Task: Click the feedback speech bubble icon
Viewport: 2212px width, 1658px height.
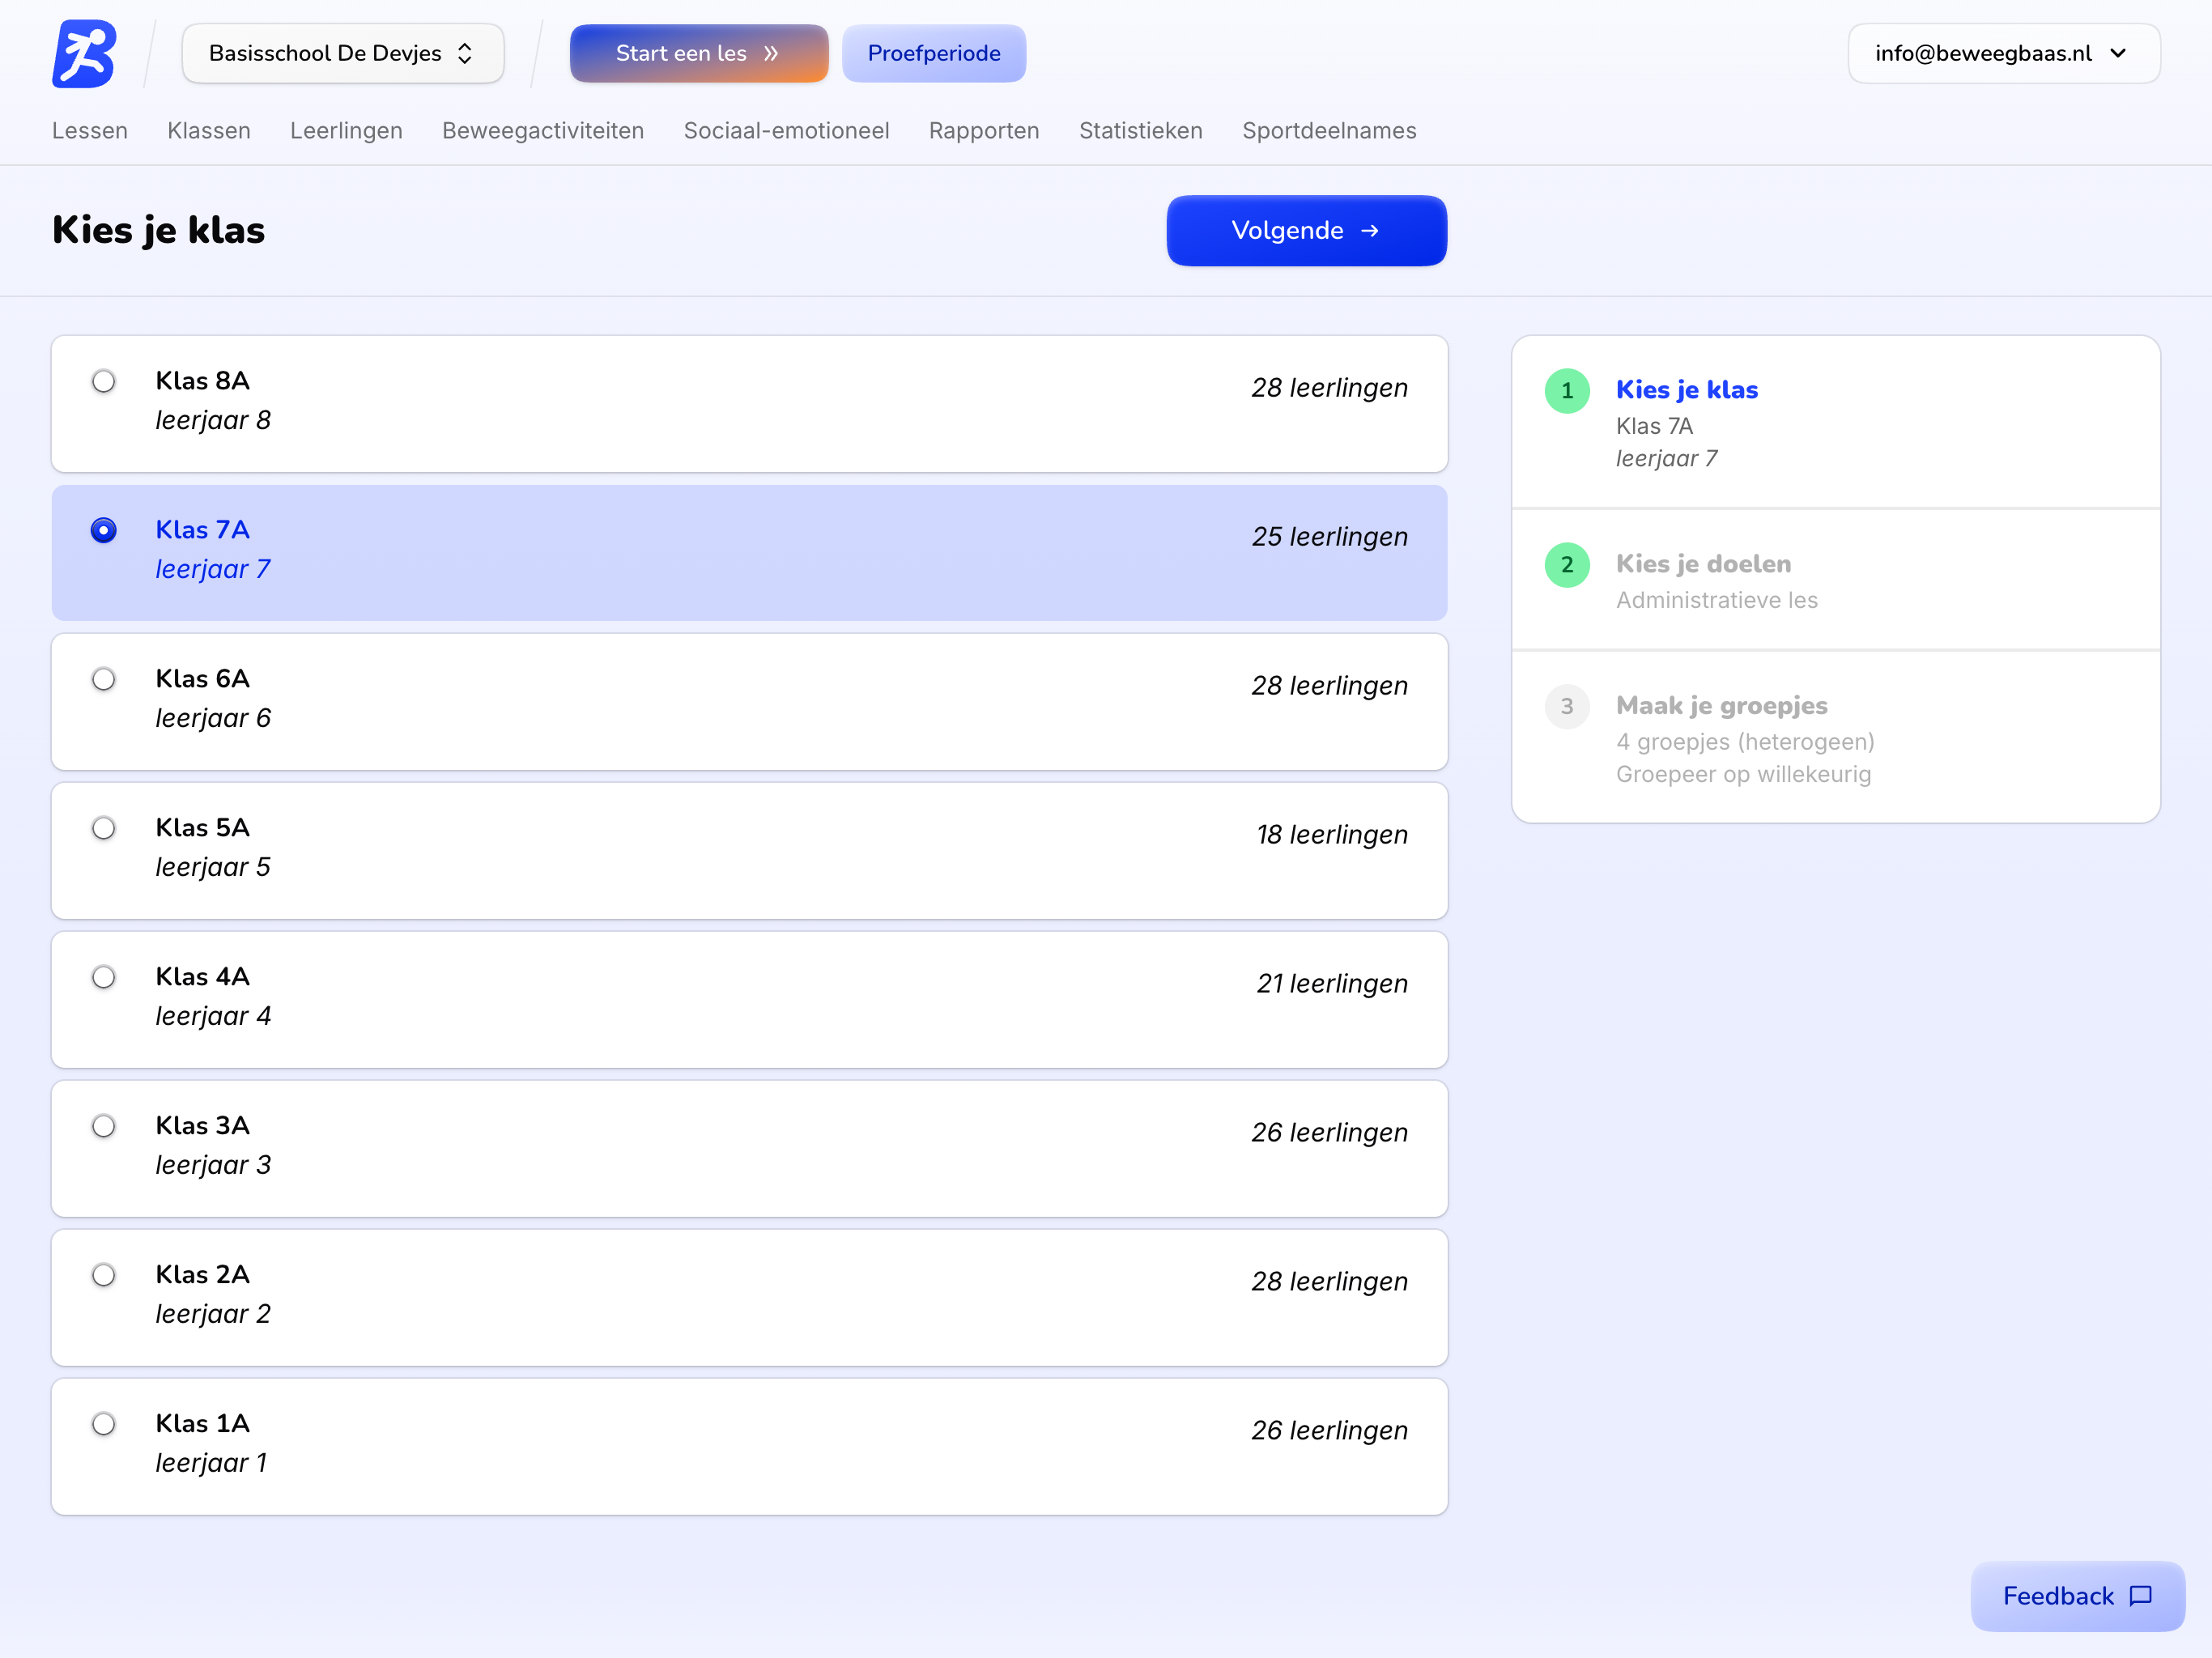Action: click(x=2140, y=1596)
